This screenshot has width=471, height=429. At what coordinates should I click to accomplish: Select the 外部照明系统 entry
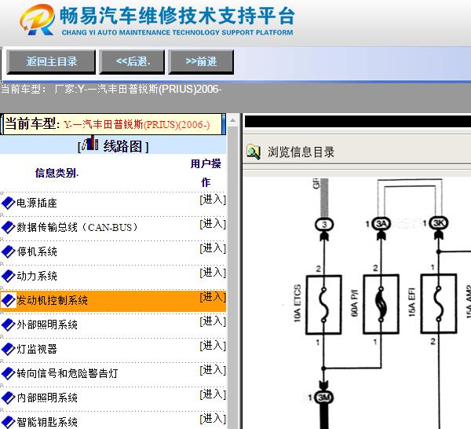[x=47, y=325]
